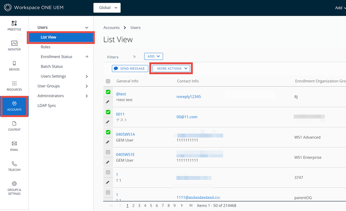
Task: Click the pencil edit icon for @test
Action: [108, 102]
